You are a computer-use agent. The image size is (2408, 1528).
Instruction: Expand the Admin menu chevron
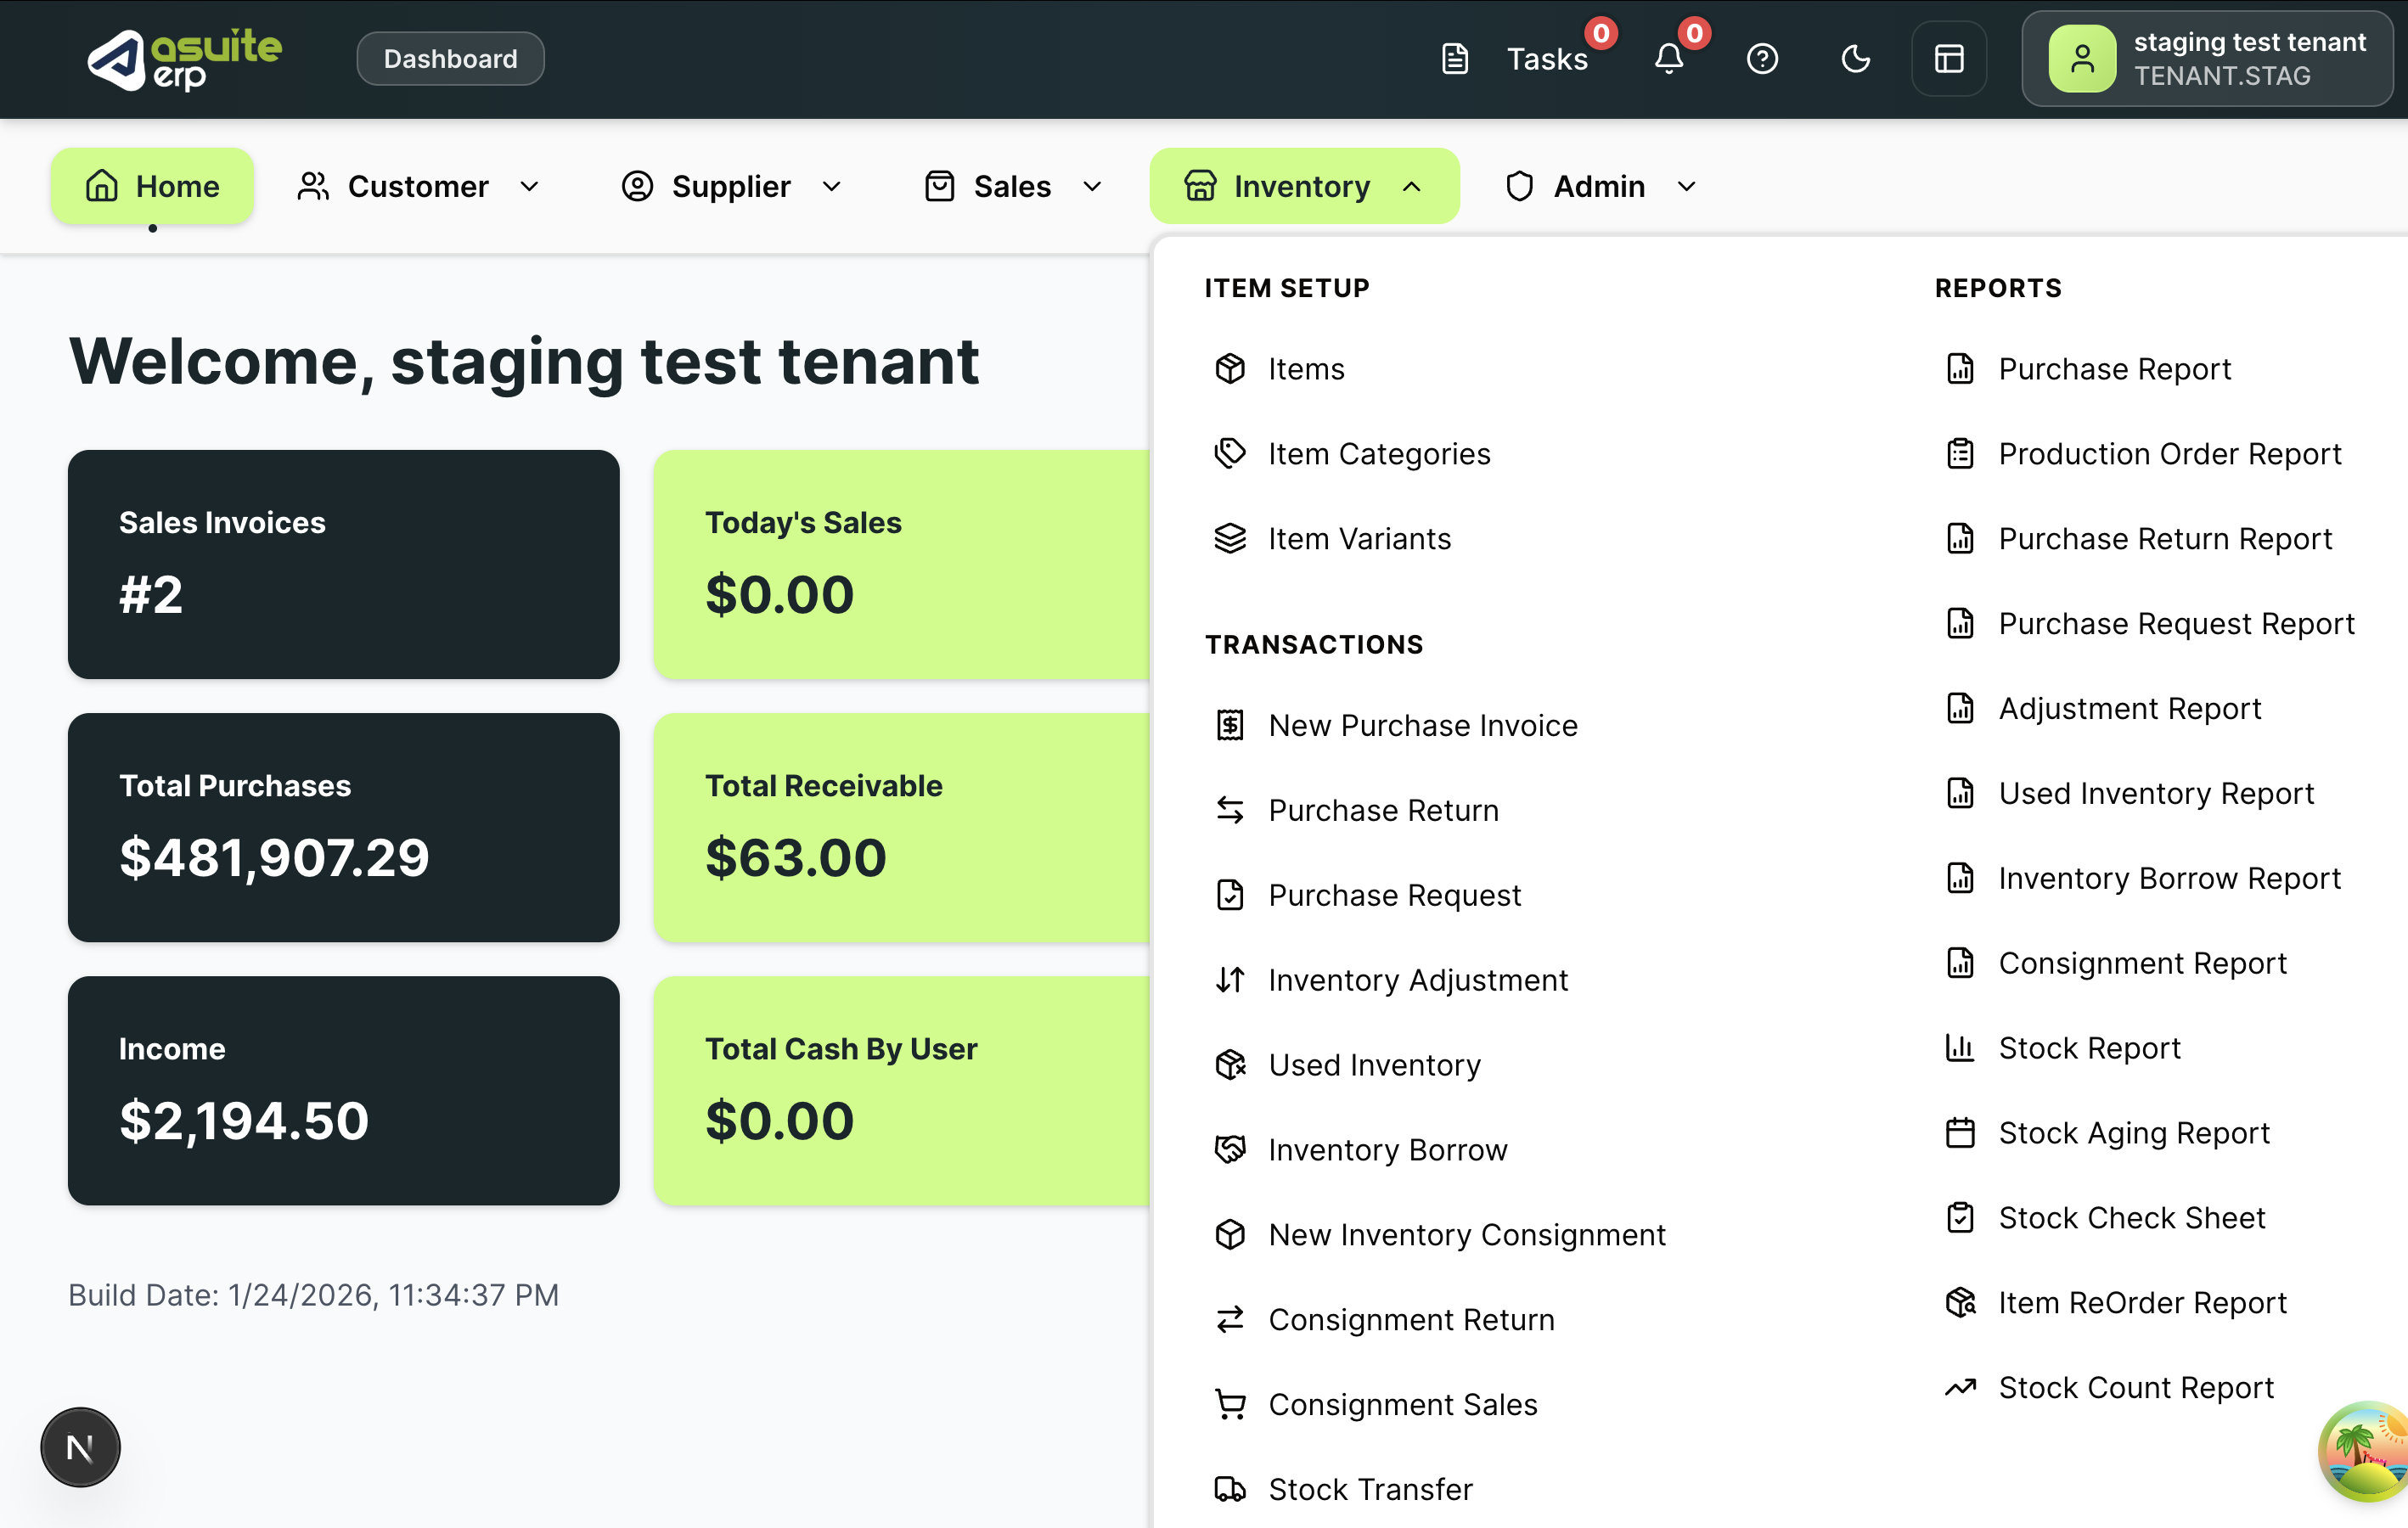[1686, 186]
